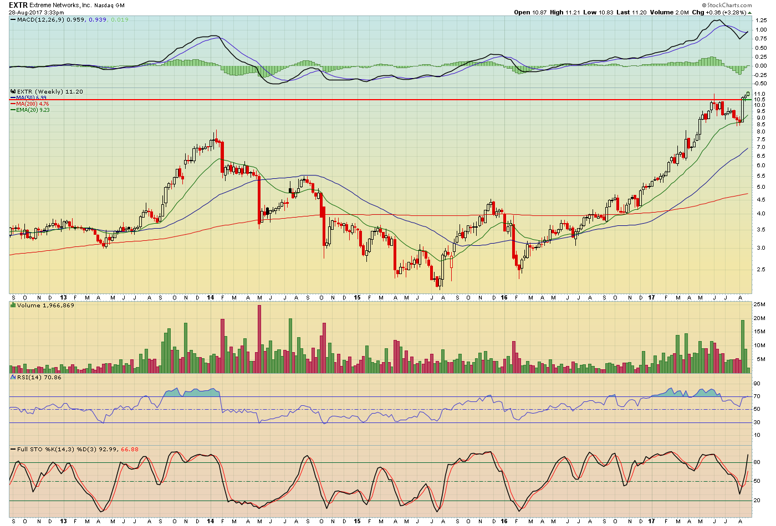Viewport: 776px width, 526px height.
Task: Select the EXTR ticker symbol in the header
Action: pos(18,5)
